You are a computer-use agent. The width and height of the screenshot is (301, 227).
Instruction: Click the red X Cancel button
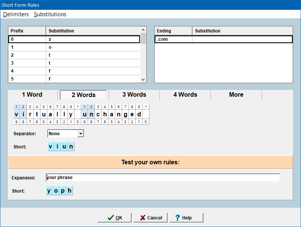coord(150,218)
